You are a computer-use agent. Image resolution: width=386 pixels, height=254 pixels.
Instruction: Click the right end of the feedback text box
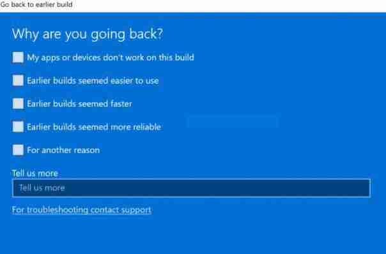(364, 188)
